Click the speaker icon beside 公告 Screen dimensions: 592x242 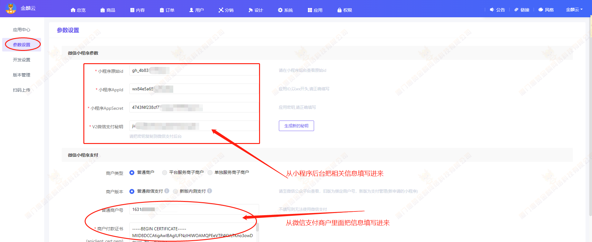coord(492,10)
